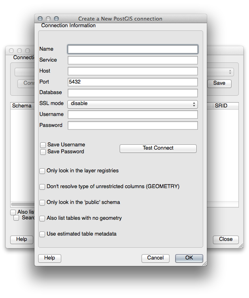Click the Username input field
The height and width of the screenshot is (298, 249).
(x=133, y=115)
